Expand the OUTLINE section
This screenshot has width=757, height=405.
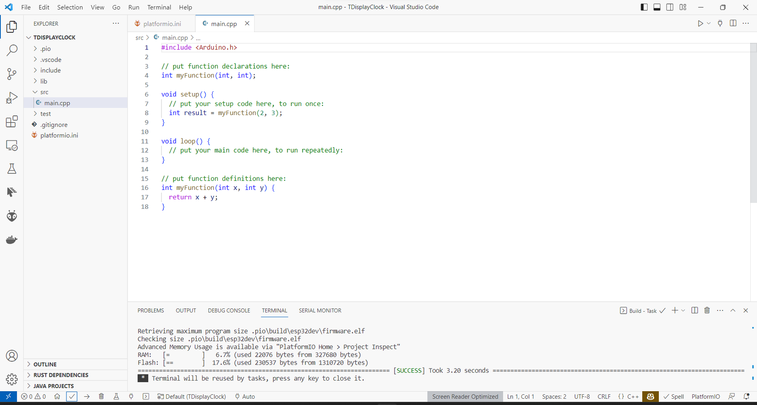[x=45, y=364]
